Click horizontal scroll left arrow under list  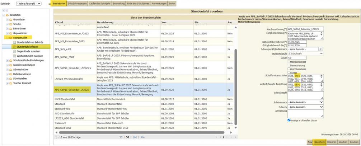pyautogui.click(x=56, y=133)
